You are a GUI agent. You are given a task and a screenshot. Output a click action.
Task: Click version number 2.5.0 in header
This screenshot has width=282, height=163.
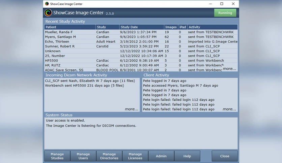(x=110, y=13)
